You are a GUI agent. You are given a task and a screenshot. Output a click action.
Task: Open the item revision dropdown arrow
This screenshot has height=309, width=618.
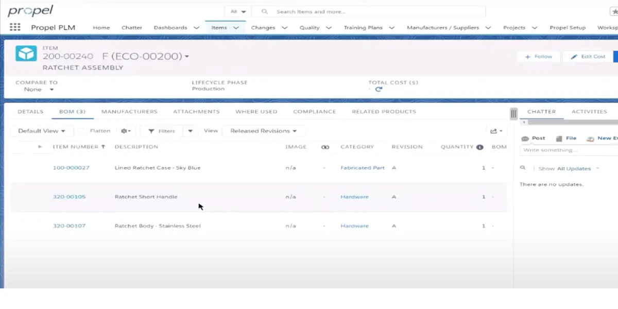coord(187,57)
